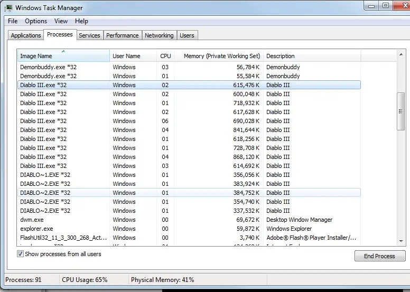This screenshot has height=292, width=410.
Task: Select Diablo III.exe row with 718,932 K
Action: (x=189, y=103)
